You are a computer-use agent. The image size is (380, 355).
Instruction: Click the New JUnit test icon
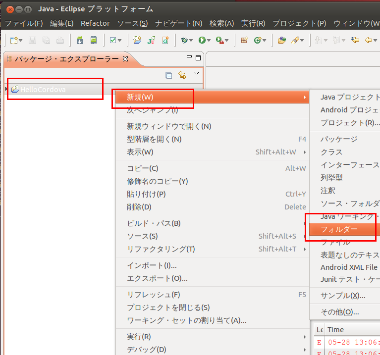coord(151,40)
